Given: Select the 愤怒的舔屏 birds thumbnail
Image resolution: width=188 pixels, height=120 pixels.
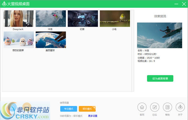Looking at the screenshot, I should coord(18,40).
